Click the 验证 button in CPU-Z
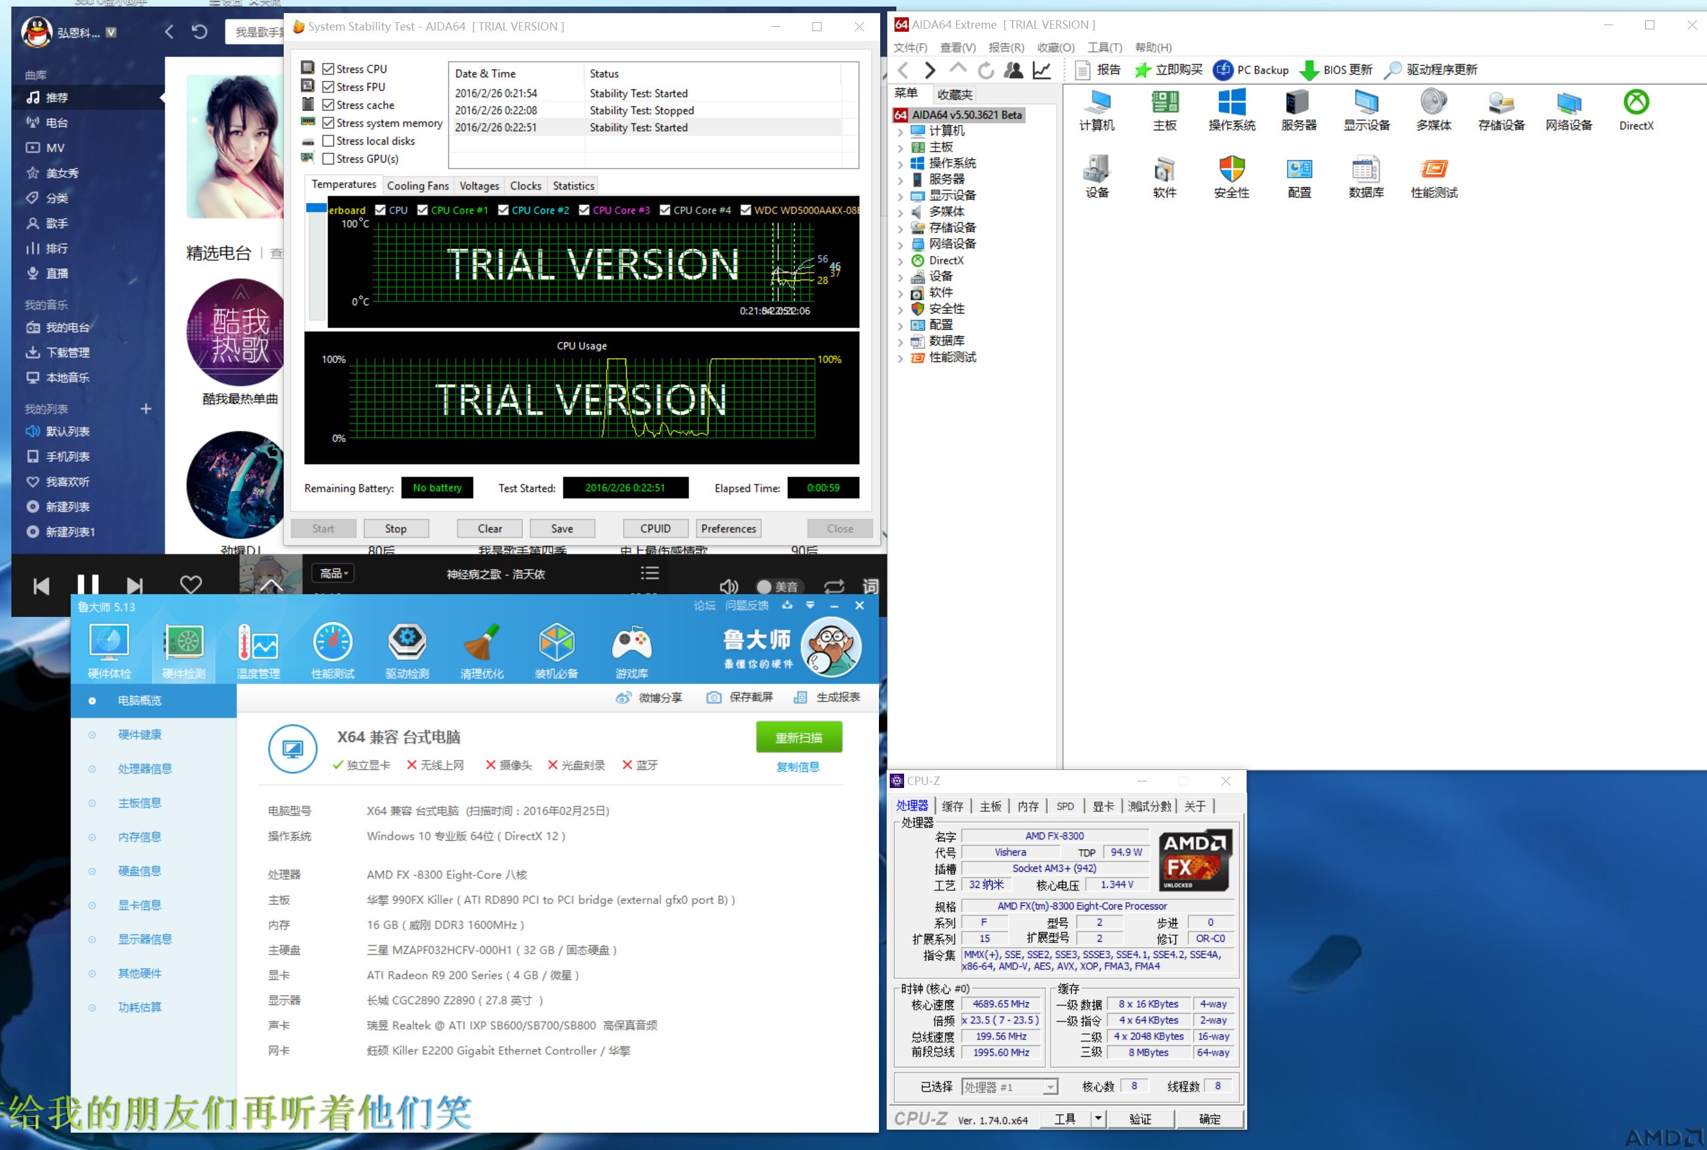 [x=1140, y=1118]
